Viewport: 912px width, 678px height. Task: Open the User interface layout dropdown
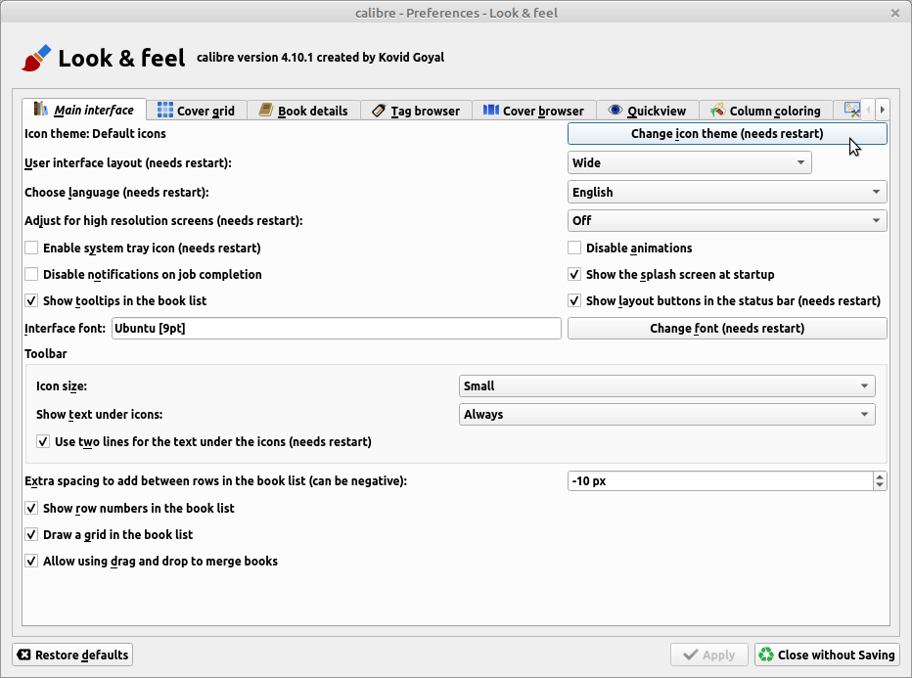tap(689, 162)
